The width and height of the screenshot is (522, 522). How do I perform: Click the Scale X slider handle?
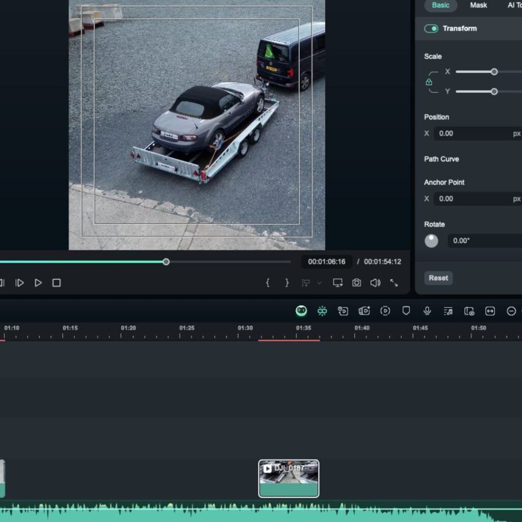[x=494, y=72]
